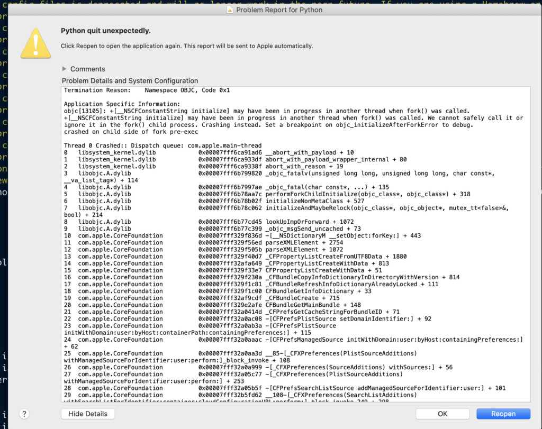Image resolution: width=542 pixels, height=429 pixels.
Task: Click OK to dismiss the crash report
Action: tap(442, 414)
